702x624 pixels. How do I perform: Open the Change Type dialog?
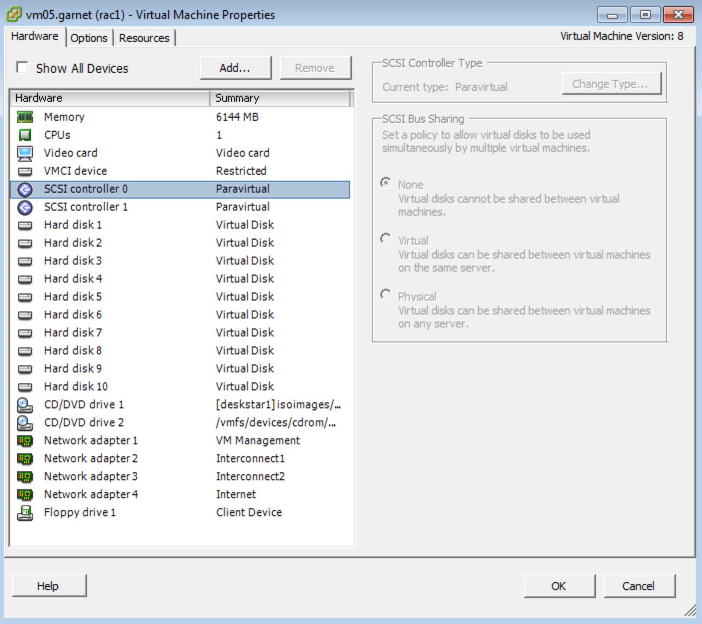click(x=612, y=83)
